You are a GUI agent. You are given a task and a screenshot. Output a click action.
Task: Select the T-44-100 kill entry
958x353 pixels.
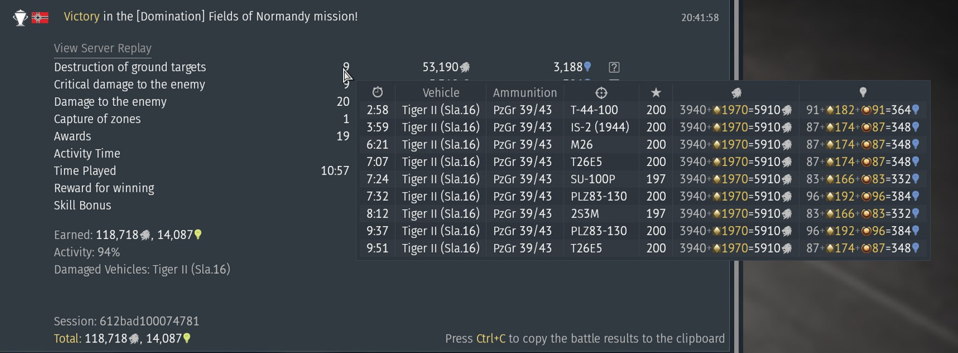(x=594, y=110)
